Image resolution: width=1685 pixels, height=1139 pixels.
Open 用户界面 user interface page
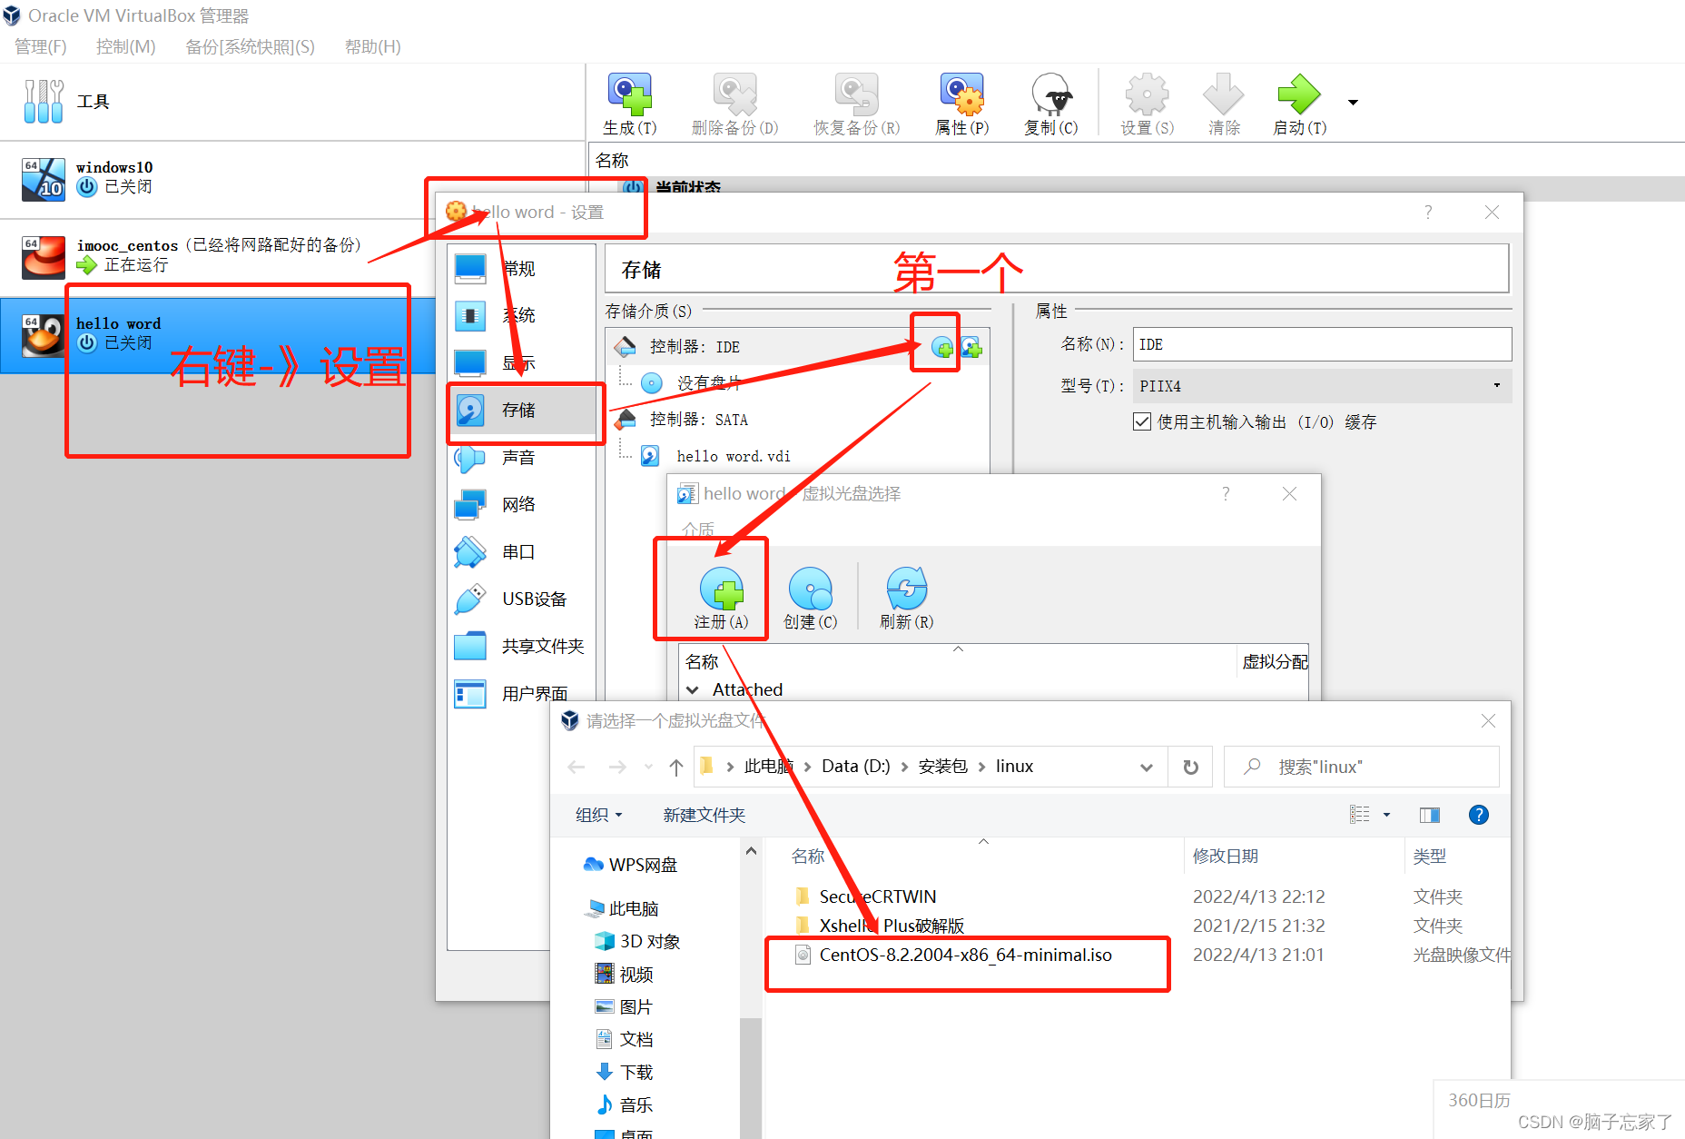[521, 694]
